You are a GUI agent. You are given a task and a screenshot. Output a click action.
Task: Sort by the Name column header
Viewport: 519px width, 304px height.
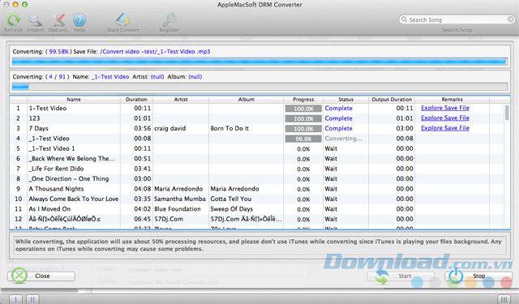click(74, 99)
